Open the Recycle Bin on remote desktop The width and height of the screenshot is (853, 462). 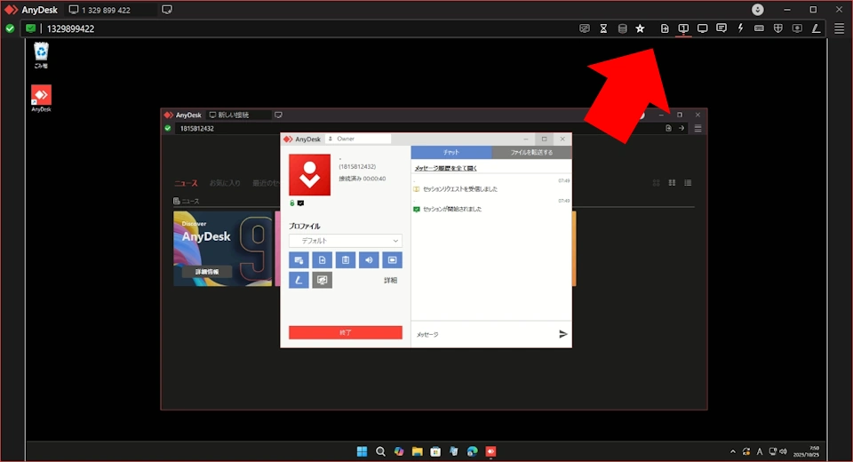[41, 55]
